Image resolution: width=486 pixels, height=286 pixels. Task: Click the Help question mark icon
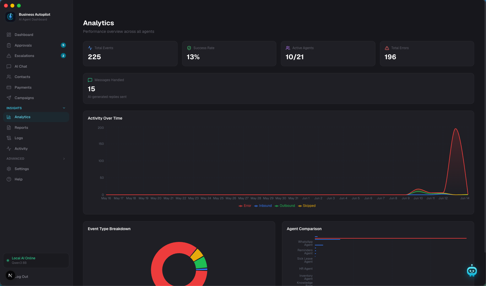click(9, 179)
